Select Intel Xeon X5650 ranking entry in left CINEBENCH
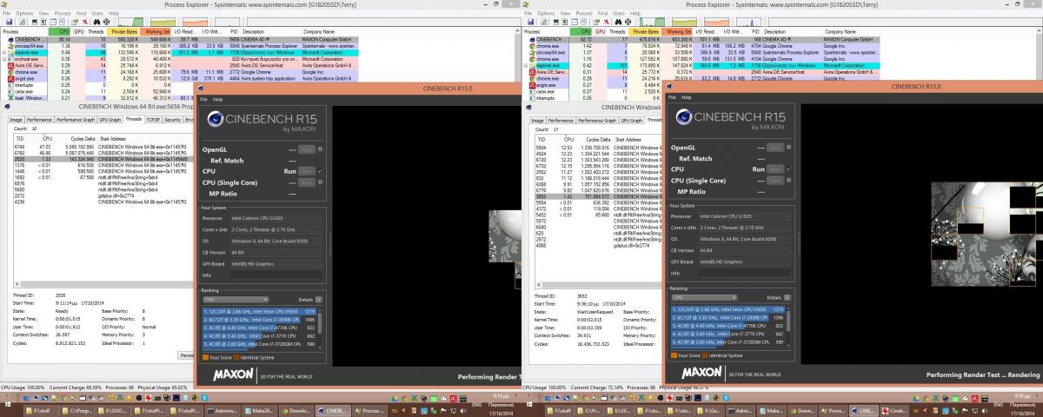1043x417 pixels. [259, 311]
